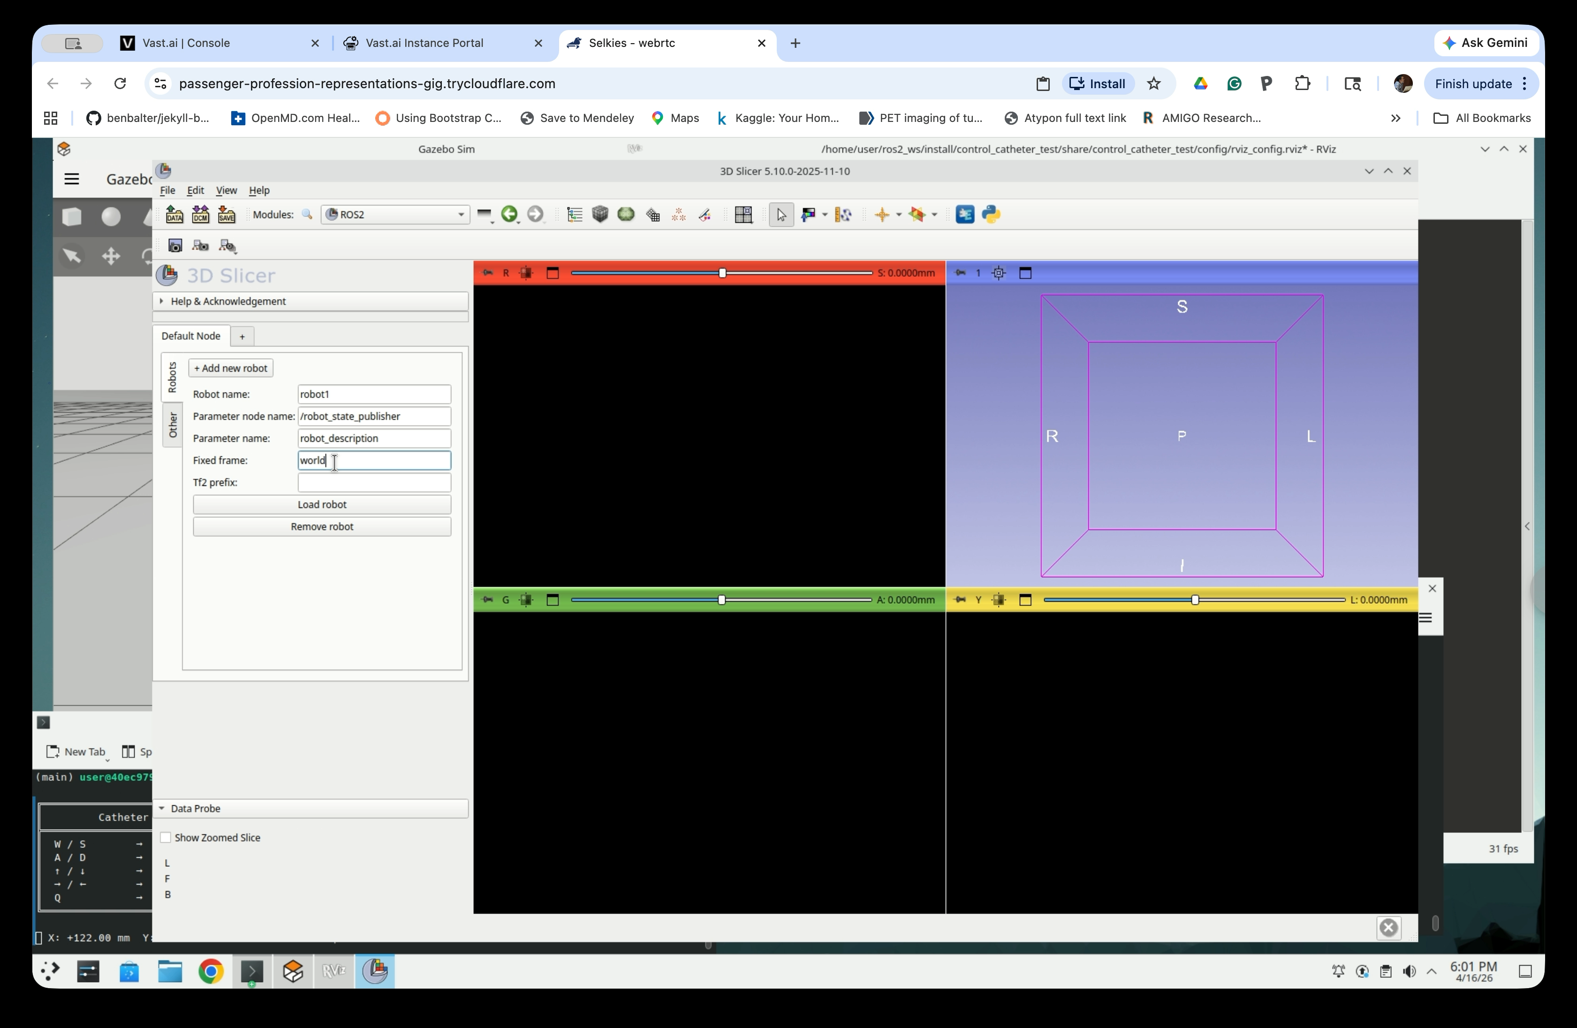The image size is (1577, 1028).
Task: Open the Download DICOM (DCM) toolbar icon
Action: (x=200, y=214)
